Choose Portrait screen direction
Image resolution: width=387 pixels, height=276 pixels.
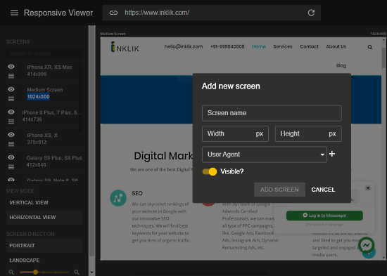[x=44, y=246]
